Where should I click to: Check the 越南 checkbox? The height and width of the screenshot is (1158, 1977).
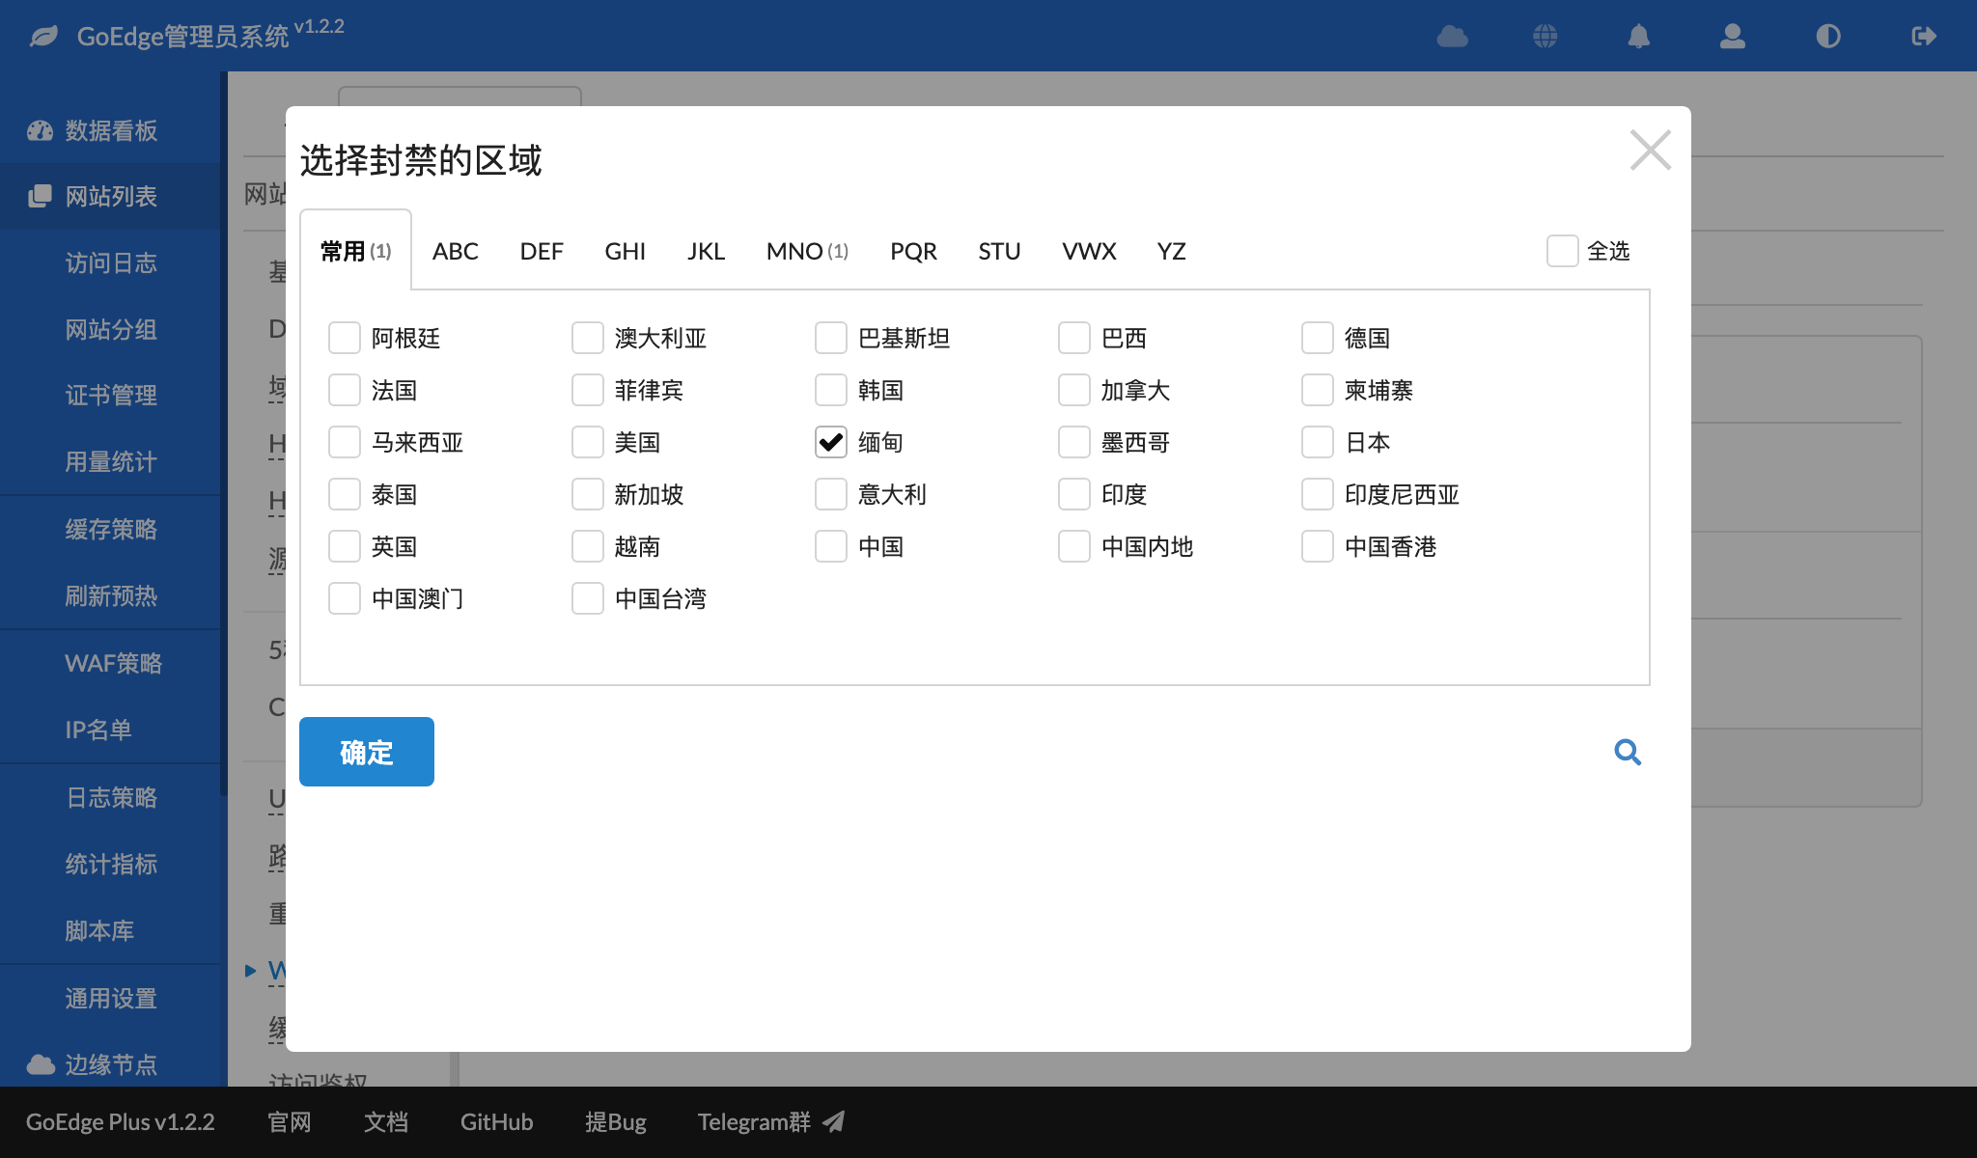pyautogui.click(x=588, y=547)
